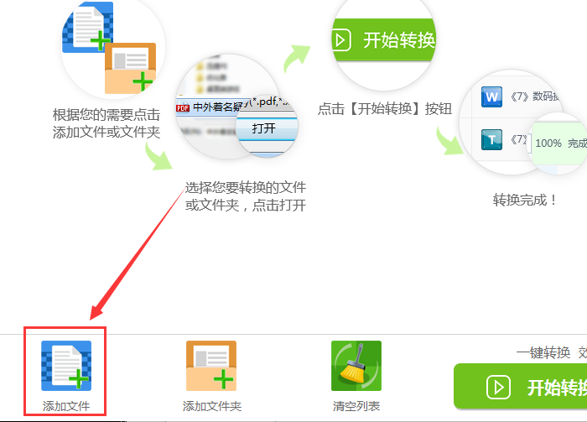This screenshot has height=422, width=587.
Task: Click the blue add-file icon in tutorial circle
Action: (x=87, y=28)
